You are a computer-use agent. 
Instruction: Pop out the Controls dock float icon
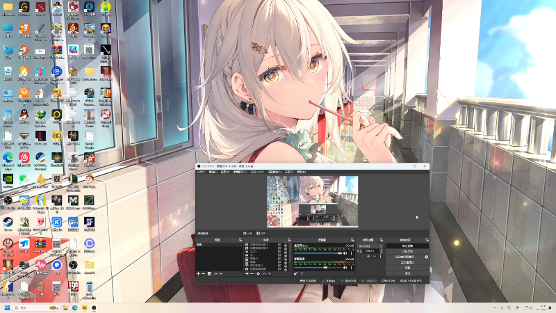427,240
